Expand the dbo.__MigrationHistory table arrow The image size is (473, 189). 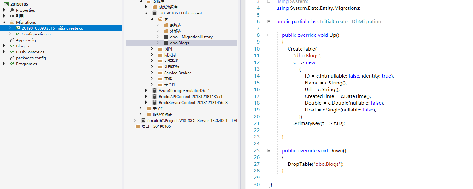[158, 37]
